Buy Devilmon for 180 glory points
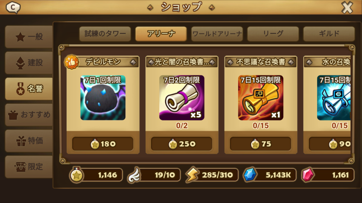Viewport: 362px width, 203px height. point(103,144)
